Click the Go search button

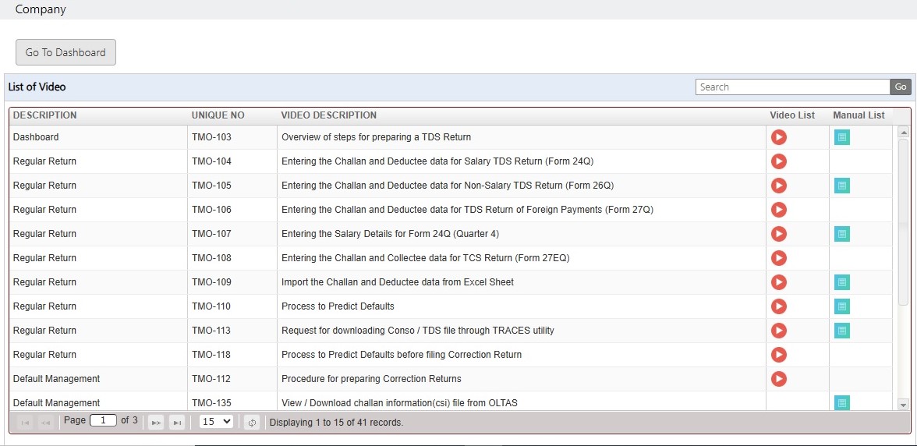pos(901,87)
